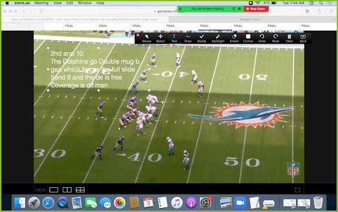Switch to split two-pane view layout
This screenshot has height=212, width=338.
coord(67,190)
